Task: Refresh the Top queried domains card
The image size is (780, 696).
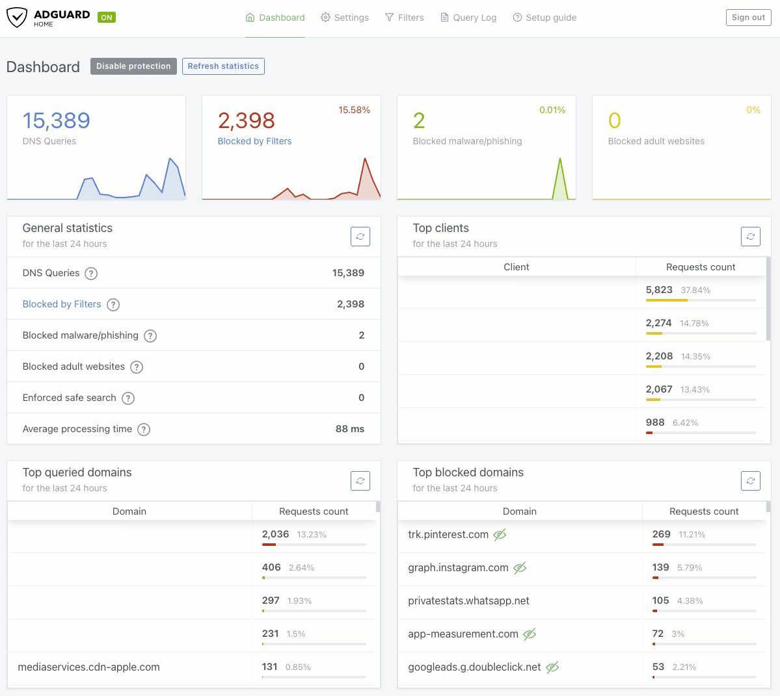Action: coord(360,480)
